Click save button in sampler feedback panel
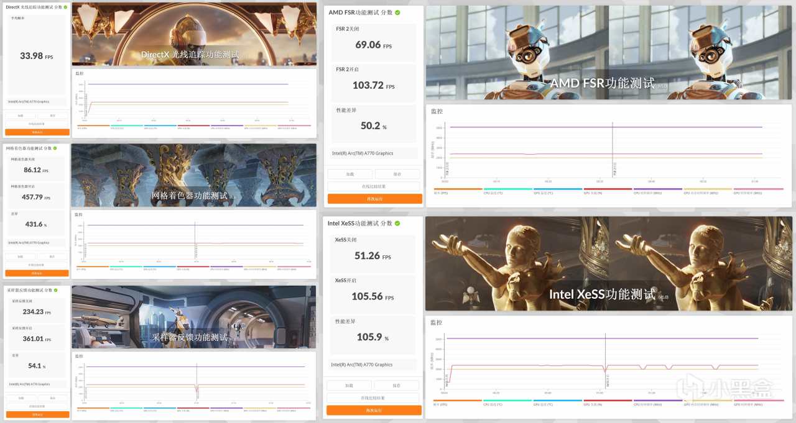This screenshot has height=423, width=796. click(x=53, y=398)
